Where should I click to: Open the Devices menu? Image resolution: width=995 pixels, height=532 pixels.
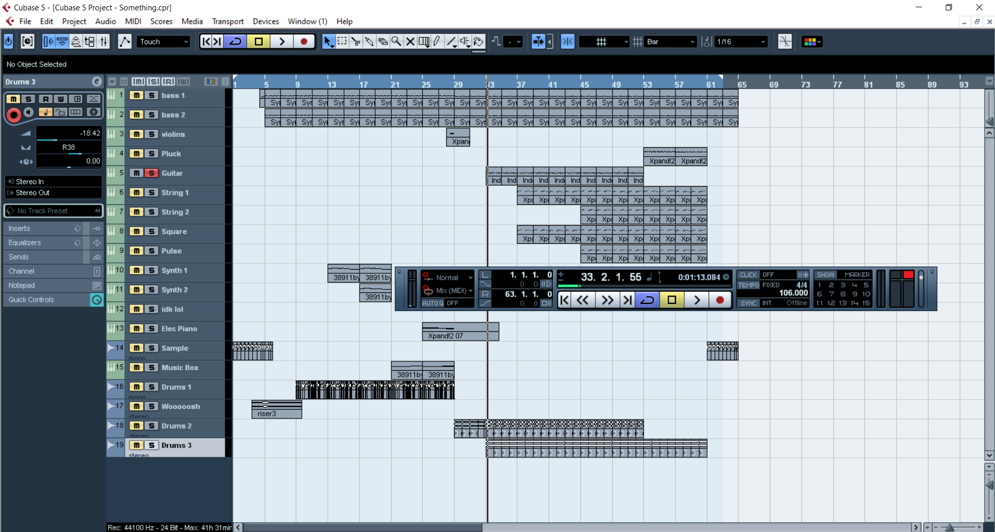[x=266, y=21]
